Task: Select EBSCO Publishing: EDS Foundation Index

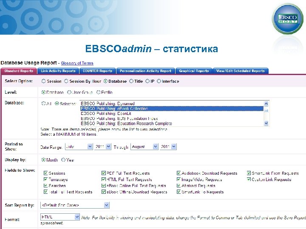Action: click(172, 119)
